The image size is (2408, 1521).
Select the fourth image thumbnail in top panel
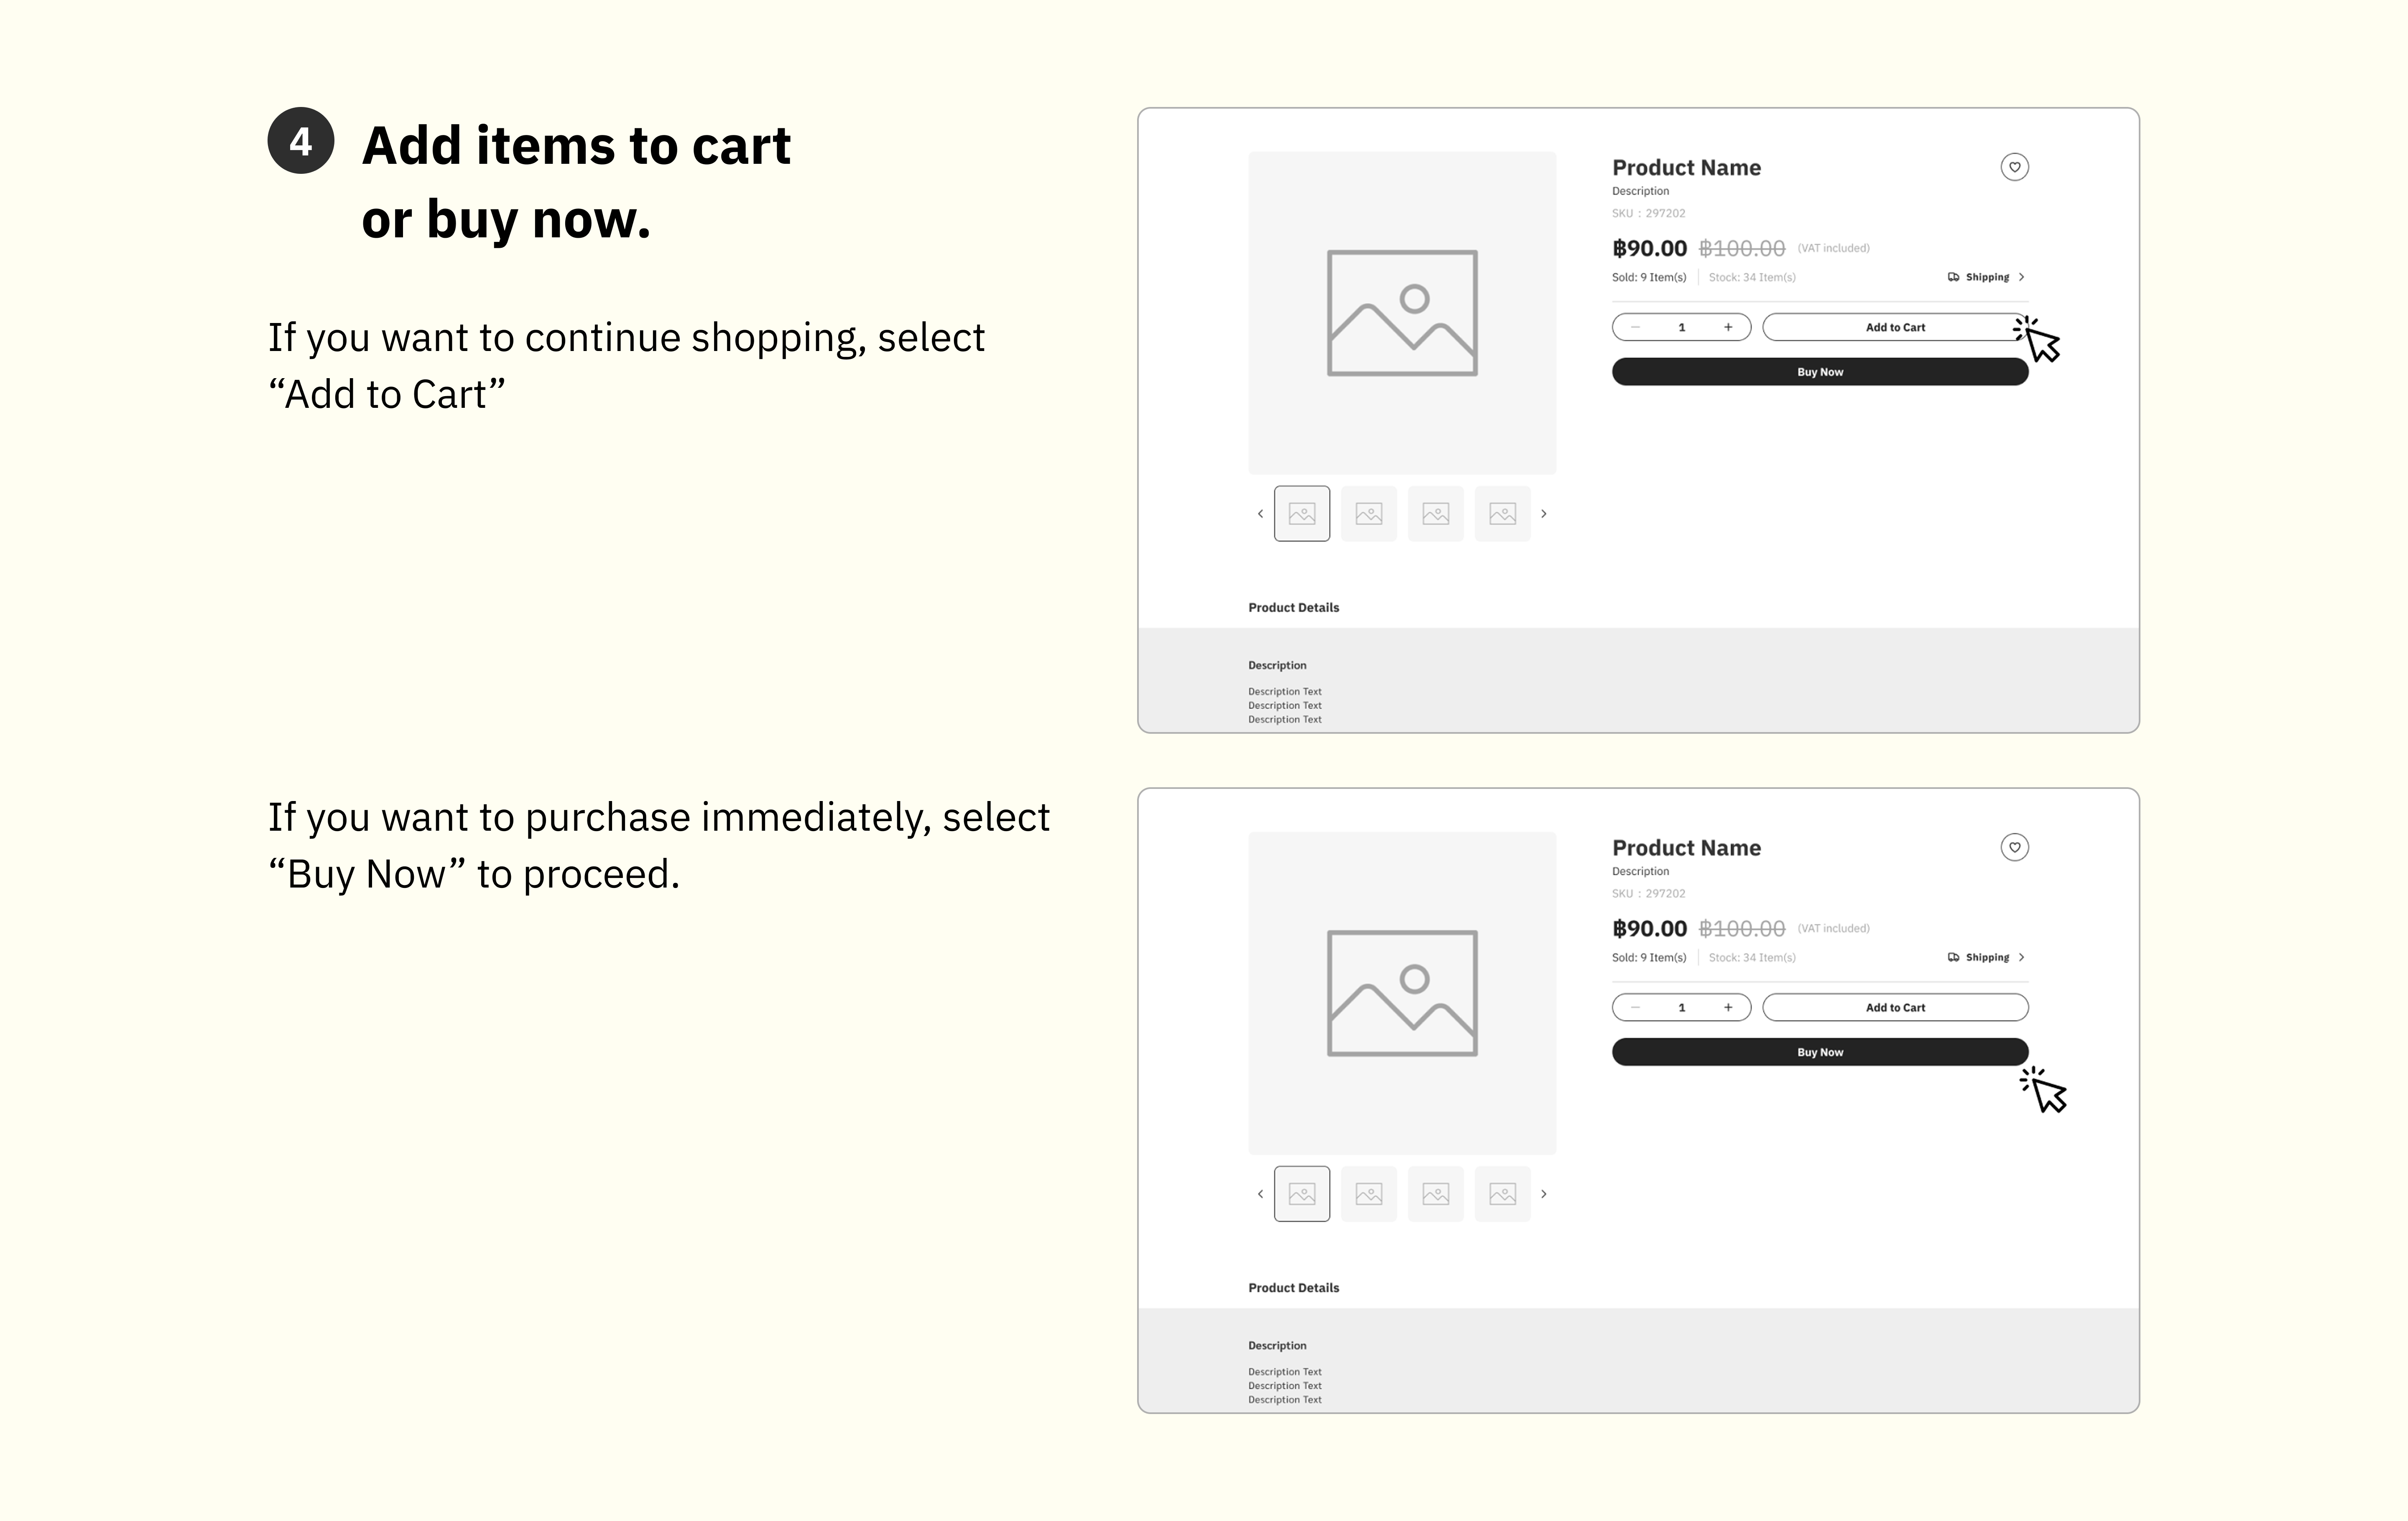[1503, 514]
